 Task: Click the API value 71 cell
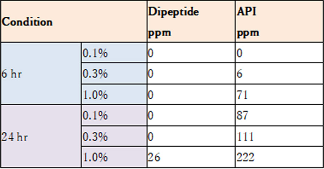(280, 94)
